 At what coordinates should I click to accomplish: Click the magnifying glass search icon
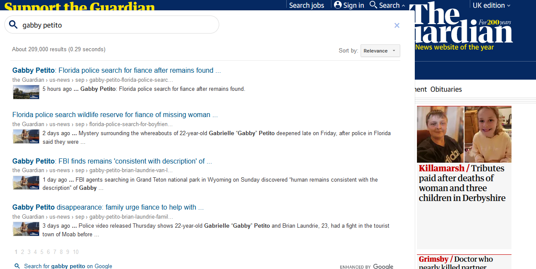click(x=13, y=25)
